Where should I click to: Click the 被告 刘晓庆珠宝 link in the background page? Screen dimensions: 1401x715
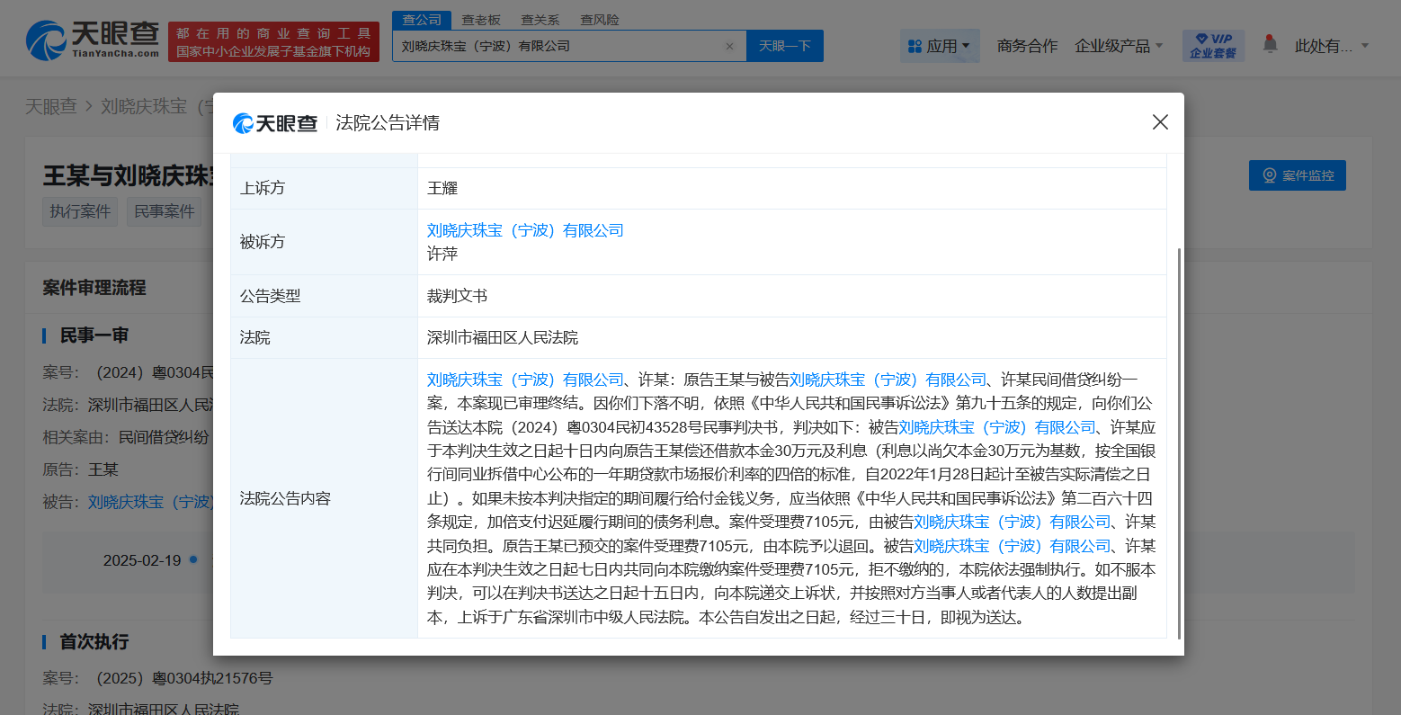pyautogui.click(x=150, y=502)
